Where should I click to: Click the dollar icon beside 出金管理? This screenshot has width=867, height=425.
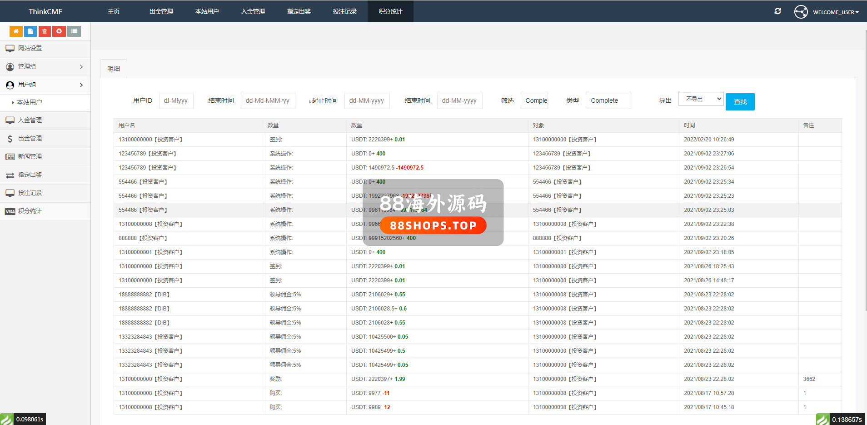10,139
